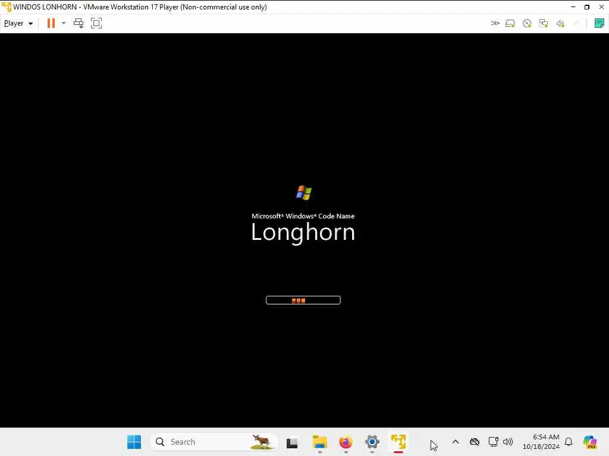Open the Task View taskbar icon

click(x=292, y=442)
